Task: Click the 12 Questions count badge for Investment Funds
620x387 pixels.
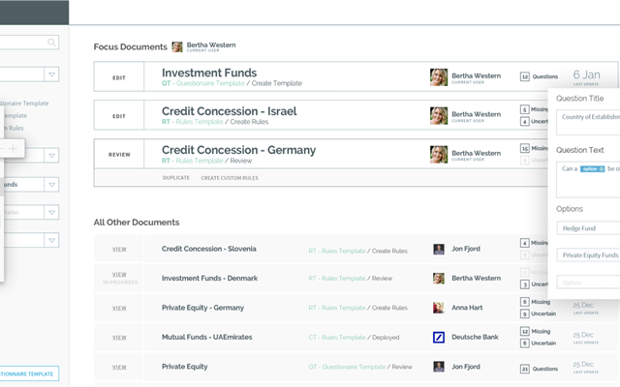Action: 525,76
